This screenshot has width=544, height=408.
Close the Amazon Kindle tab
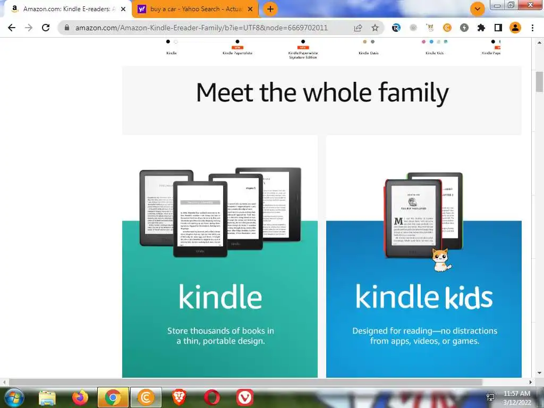pyautogui.click(x=123, y=9)
